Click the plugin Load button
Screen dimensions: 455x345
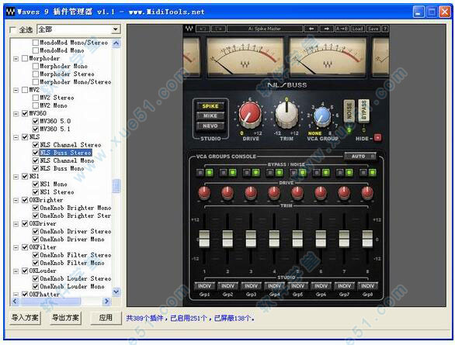[x=357, y=29]
